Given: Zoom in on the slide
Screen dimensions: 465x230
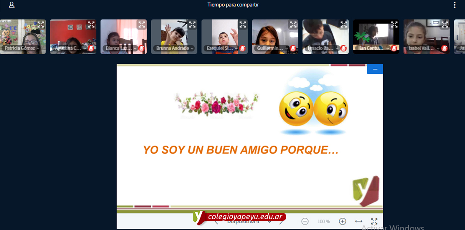Looking at the screenshot, I should click(343, 221).
